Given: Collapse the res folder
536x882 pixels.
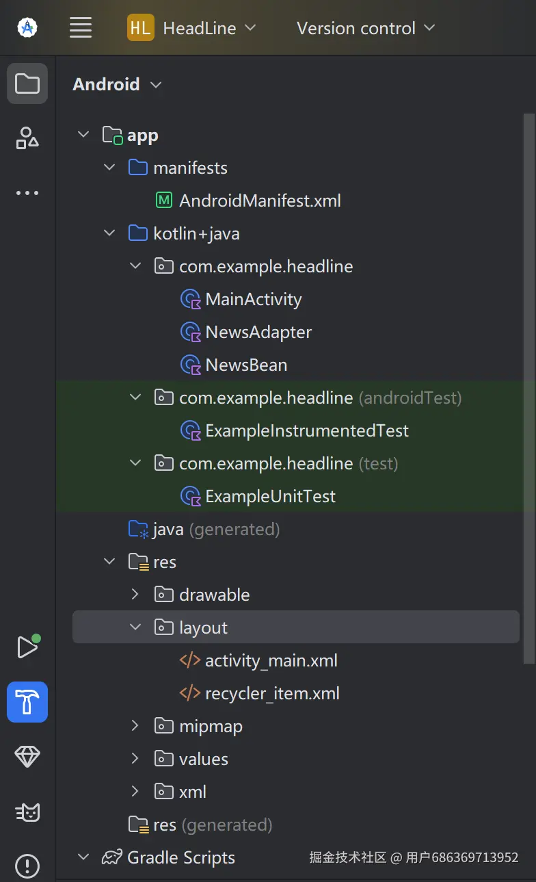Looking at the screenshot, I should (109, 562).
